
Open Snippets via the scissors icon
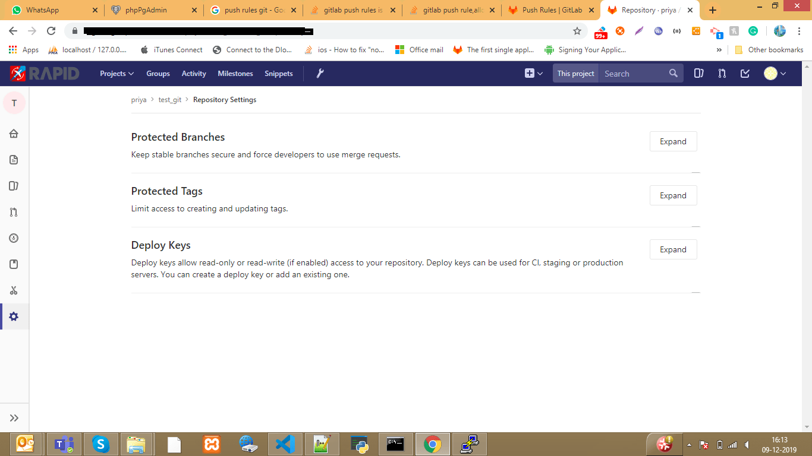click(14, 290)
